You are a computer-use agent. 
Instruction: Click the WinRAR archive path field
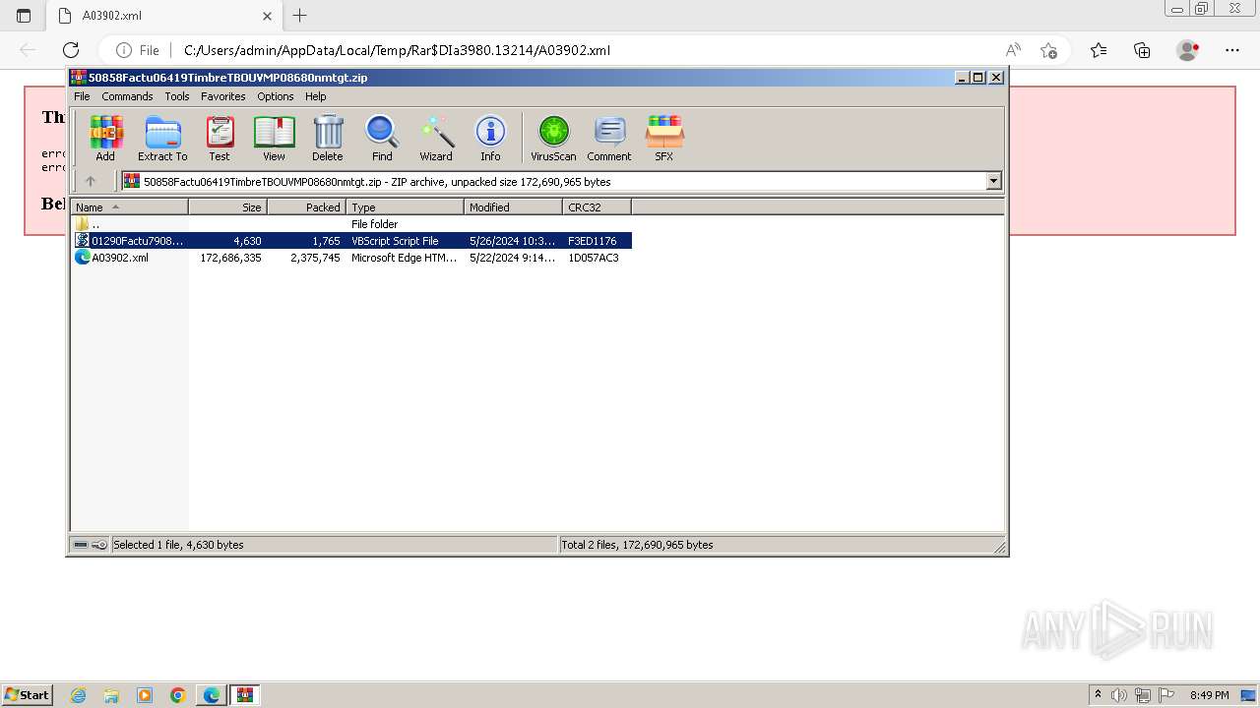561,181
